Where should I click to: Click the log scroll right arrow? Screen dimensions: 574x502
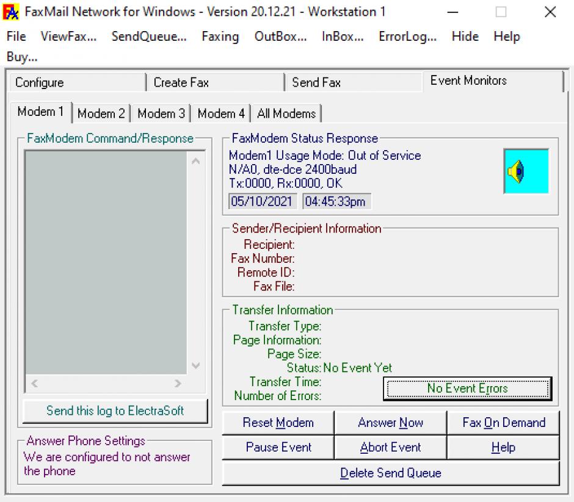[178, 384]
